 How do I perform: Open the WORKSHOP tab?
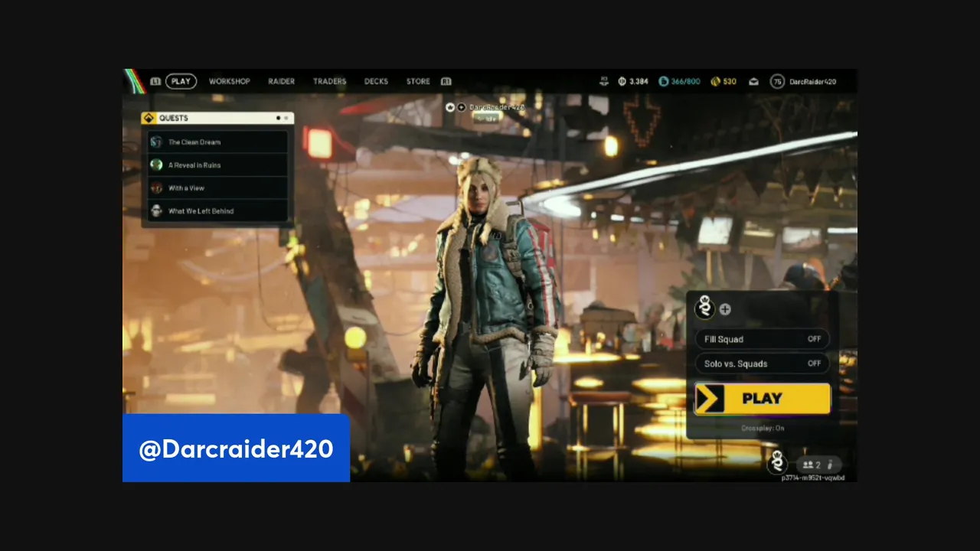point(229,81)
